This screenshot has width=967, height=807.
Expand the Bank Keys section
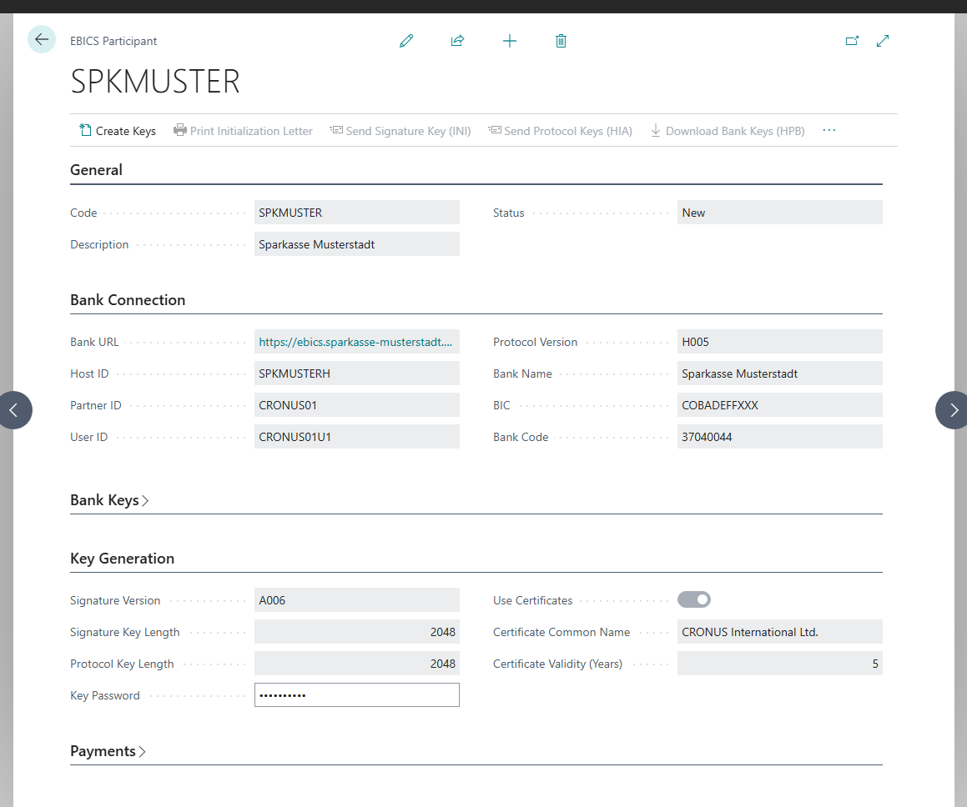tap(109, 499)
